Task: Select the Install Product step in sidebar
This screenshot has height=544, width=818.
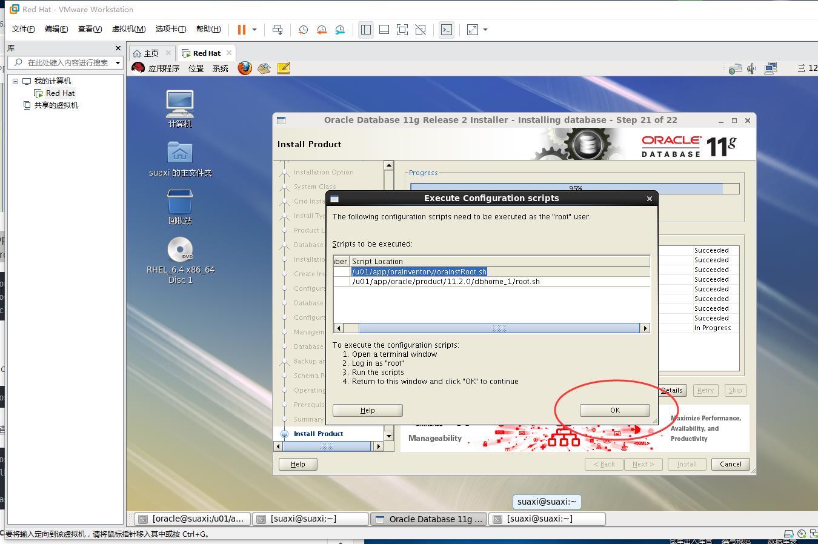Action: (318, 434)
